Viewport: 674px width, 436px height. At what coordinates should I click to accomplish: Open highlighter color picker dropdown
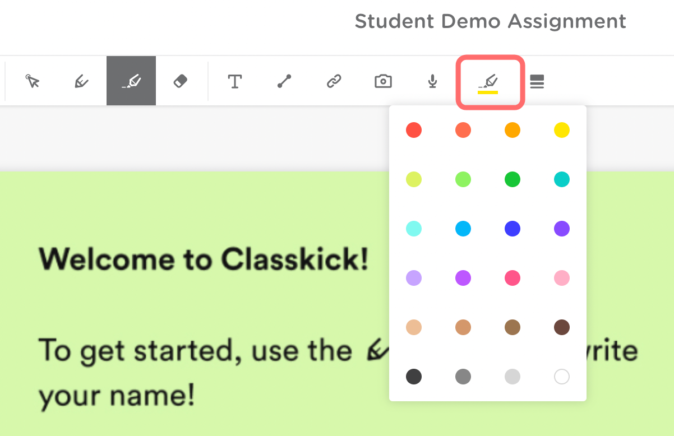click(x=488, y=82)
